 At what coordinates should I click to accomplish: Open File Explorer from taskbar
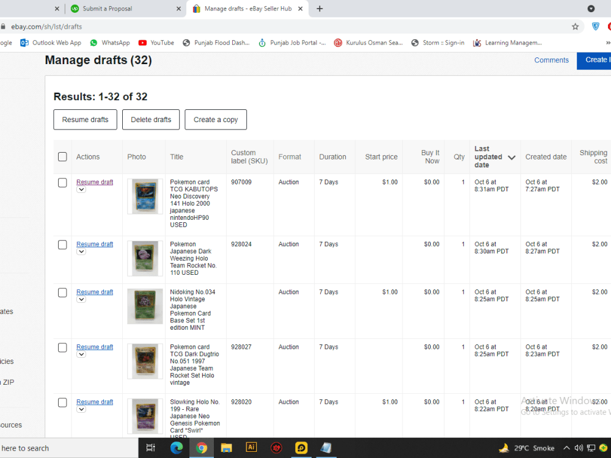tap(227, 448)
